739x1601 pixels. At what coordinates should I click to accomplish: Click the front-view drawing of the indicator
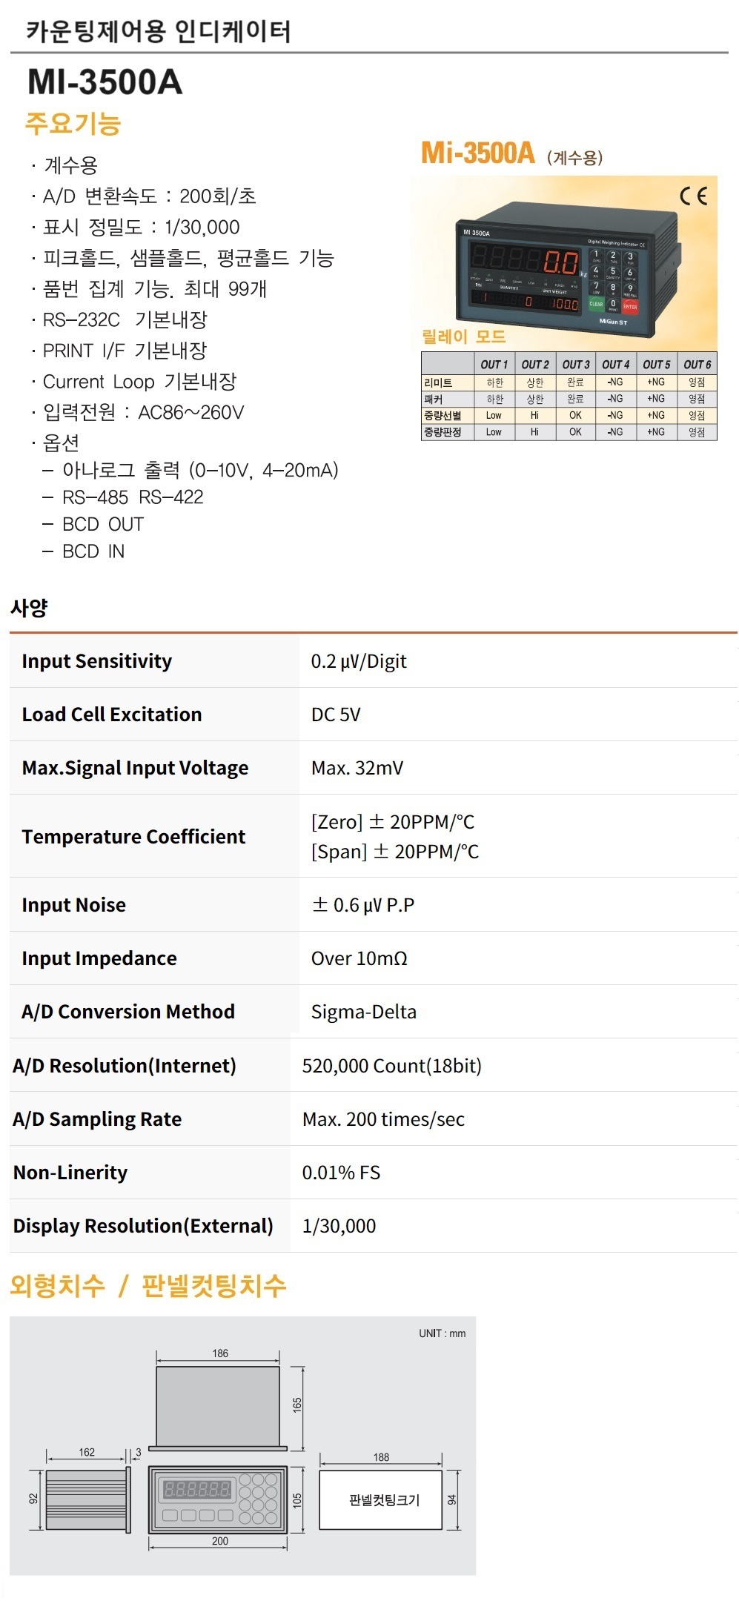point(218,1499)
